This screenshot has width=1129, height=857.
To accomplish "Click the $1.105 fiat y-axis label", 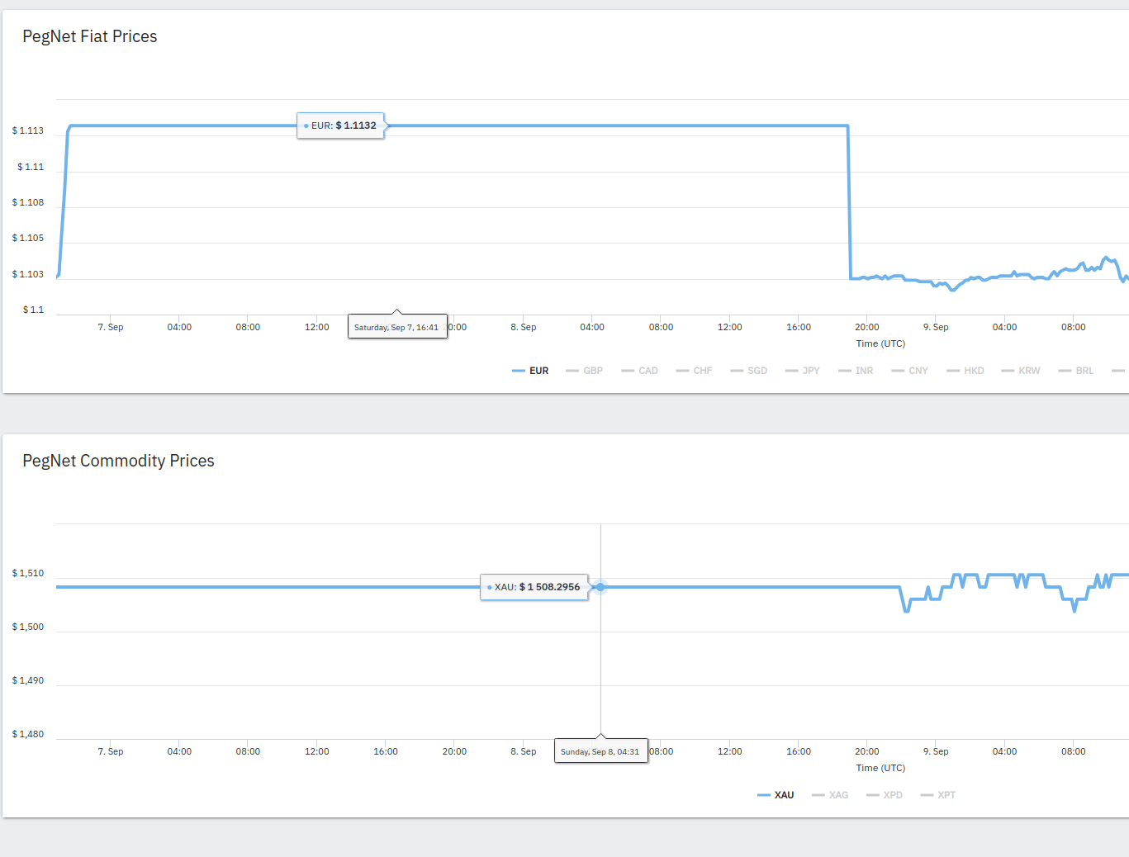I will click(28, 238).
